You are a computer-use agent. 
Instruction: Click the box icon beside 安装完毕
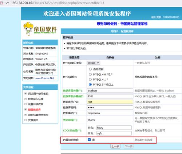25,120
